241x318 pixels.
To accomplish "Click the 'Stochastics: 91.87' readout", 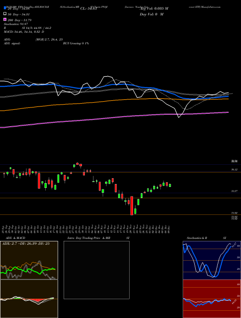I will [x=15, y=24].
